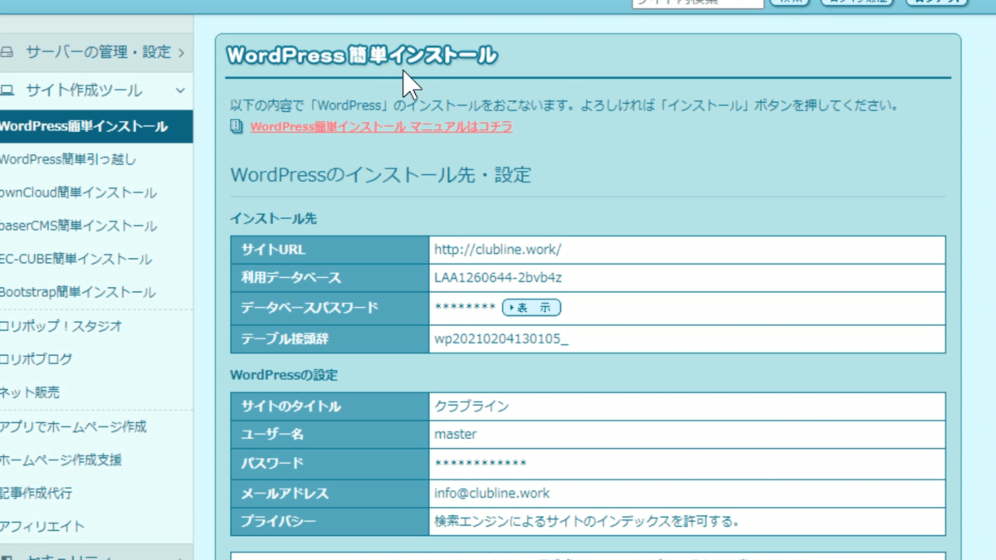Click the サイトのタイトル row label
This screenshot has height=560, width=996.
pos(291,407)
